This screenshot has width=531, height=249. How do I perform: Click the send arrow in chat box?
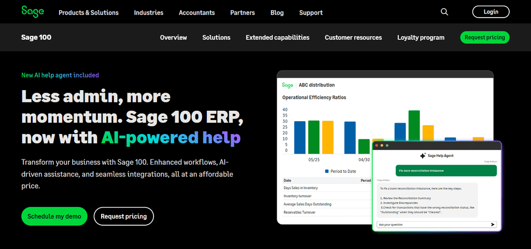click(x=493, y=224)
